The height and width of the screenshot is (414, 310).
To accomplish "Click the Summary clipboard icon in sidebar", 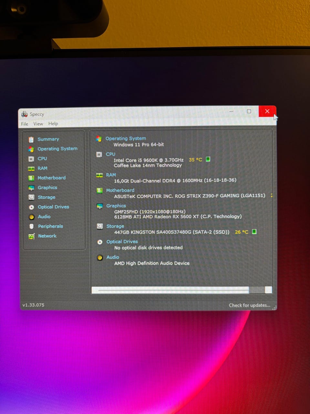I will click(31, 139).
